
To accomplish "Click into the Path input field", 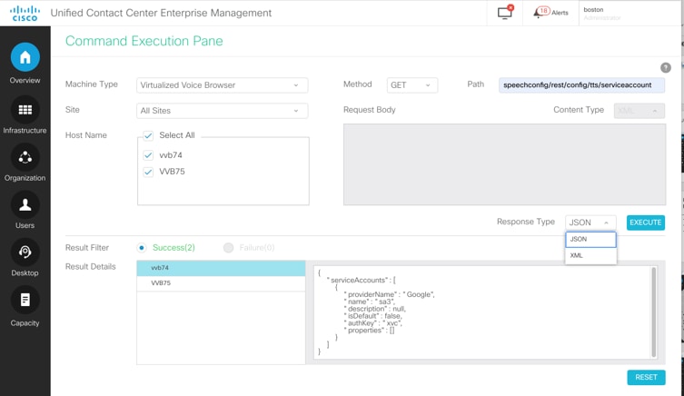I will click(581, 85).
